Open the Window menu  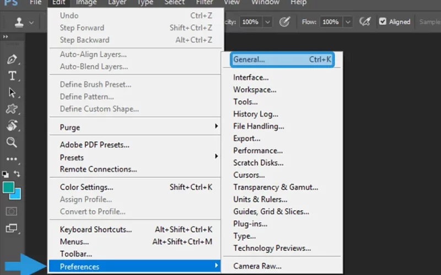(265, 3)
